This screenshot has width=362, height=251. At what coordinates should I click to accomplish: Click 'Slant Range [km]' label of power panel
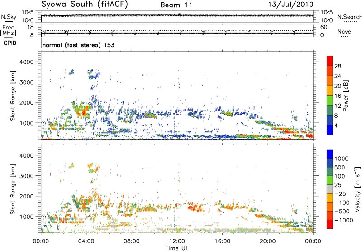coord(13,96)
